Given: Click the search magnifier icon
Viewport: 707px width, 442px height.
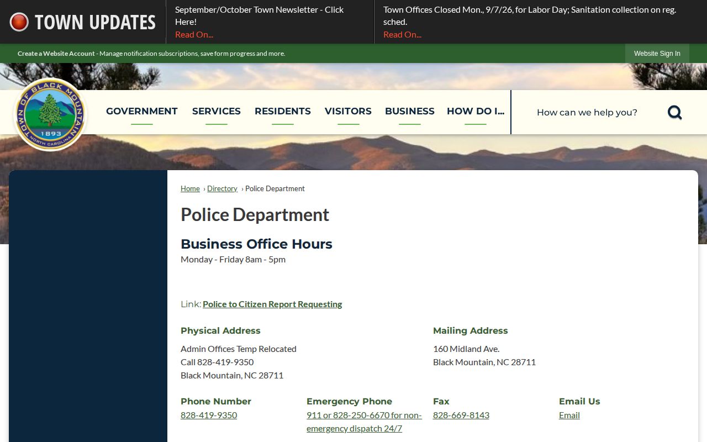Looking at the screenshot, I should click(674, 112).
